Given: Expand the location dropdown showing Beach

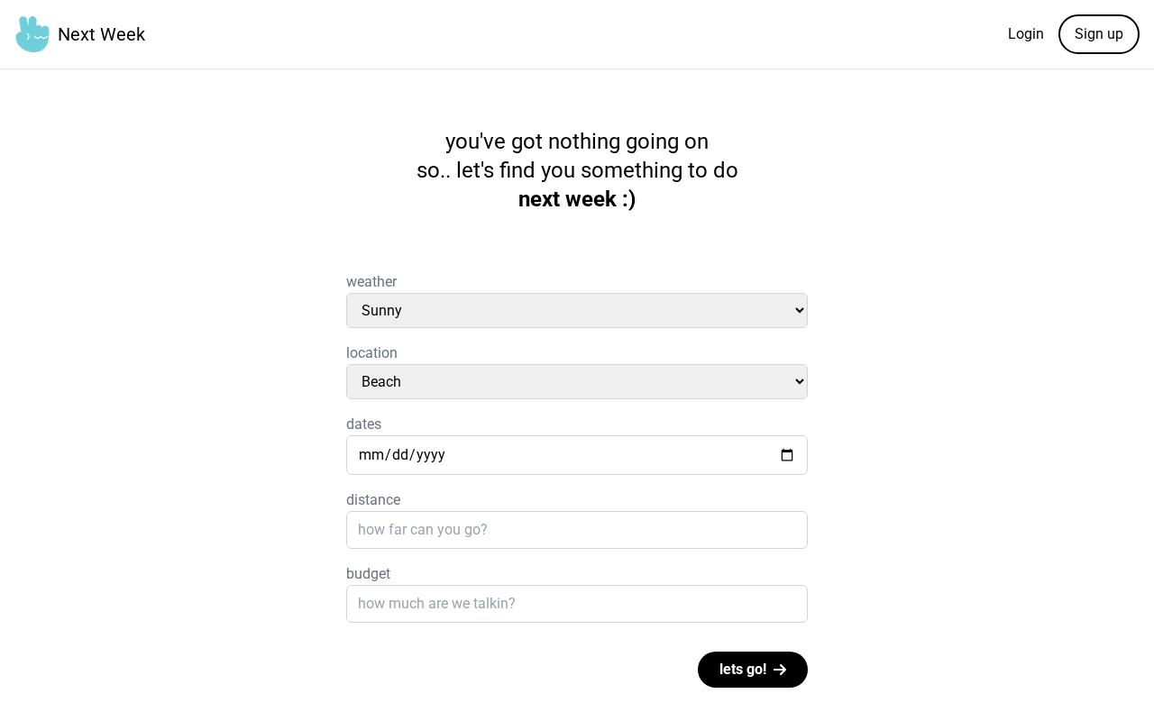Looking at the screenshot, I should point(577,382).
